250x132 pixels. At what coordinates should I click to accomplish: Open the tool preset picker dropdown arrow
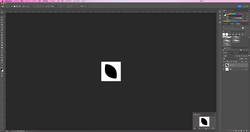[9, 6]
